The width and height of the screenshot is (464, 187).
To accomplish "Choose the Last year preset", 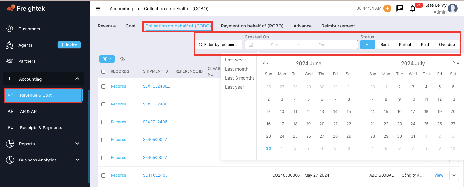I will coord(234,87).
